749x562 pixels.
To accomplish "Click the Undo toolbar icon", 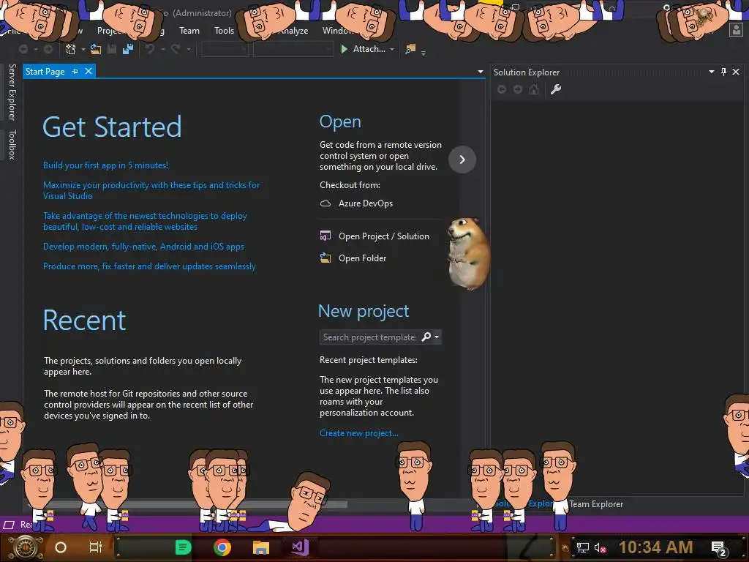I will (x=150, y=49).
